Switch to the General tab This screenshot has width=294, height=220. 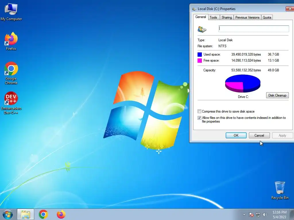tap(201, 17)
